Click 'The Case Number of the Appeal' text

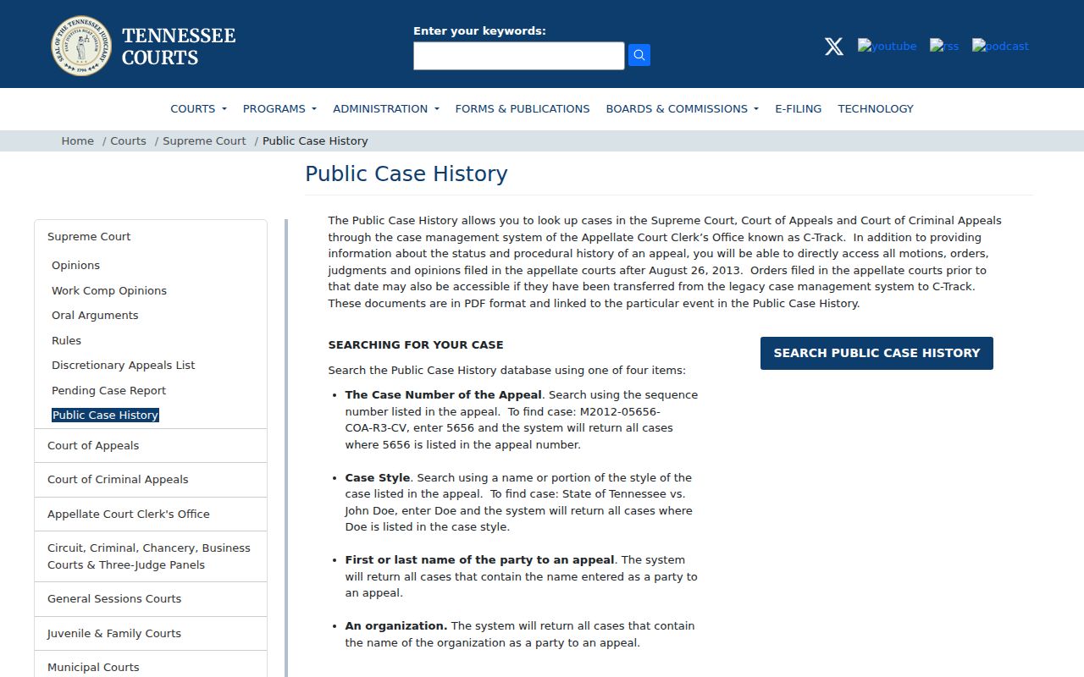pyautogui.click(x=443, y=395)
